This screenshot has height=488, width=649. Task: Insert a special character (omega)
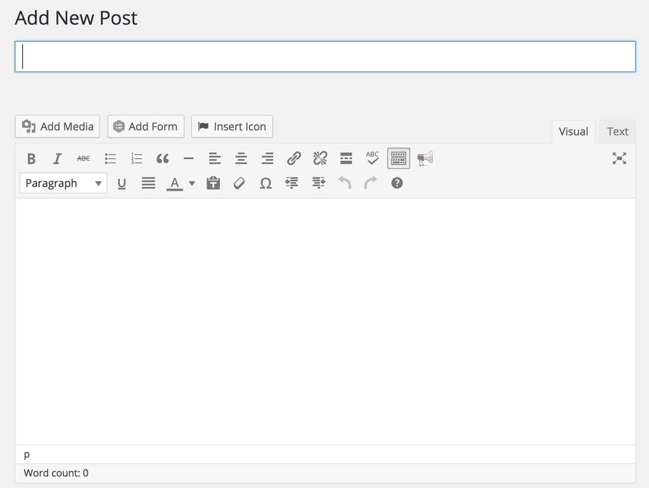[266, 183]
